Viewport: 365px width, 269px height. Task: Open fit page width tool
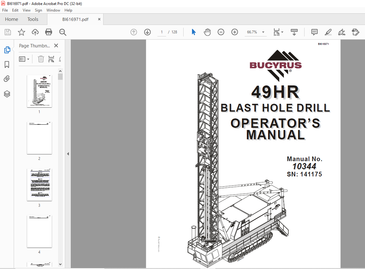[x=276, y=32]
